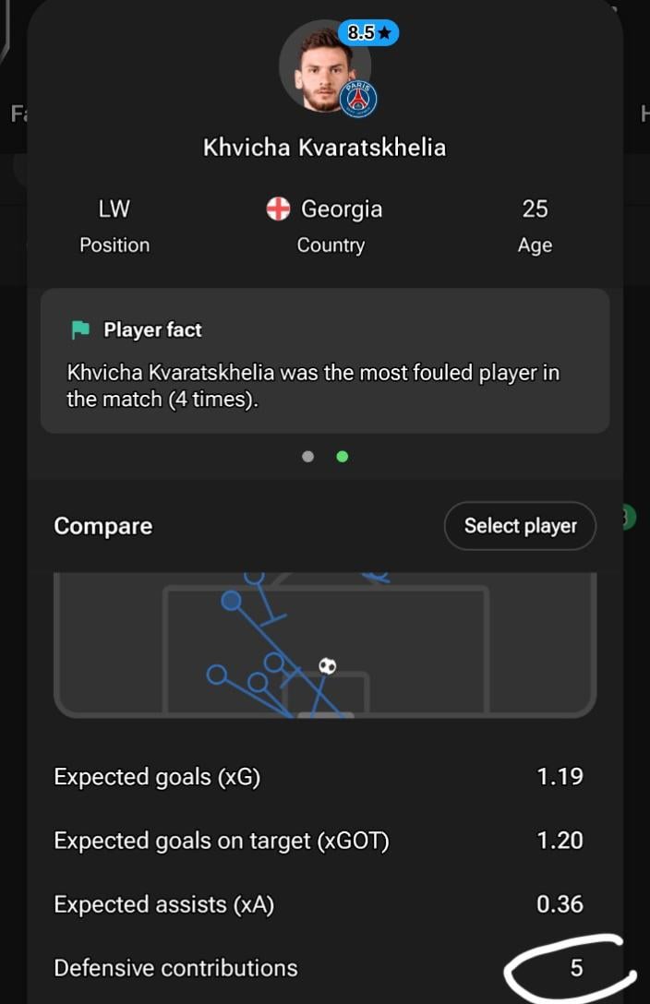This screenshot has width=650, height=1004.
Task: Tap the soccer ball goal marker
Action: click(x=327, y=665)
